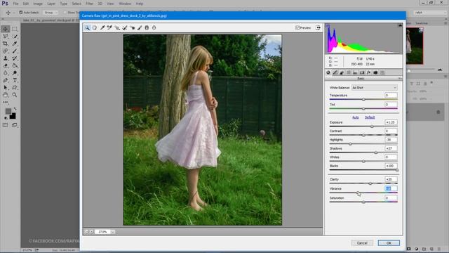Pick the Targeted Adjustment tool in Camera Raw
Viewport: 449px width, 253px height.
tap(117, 28)
